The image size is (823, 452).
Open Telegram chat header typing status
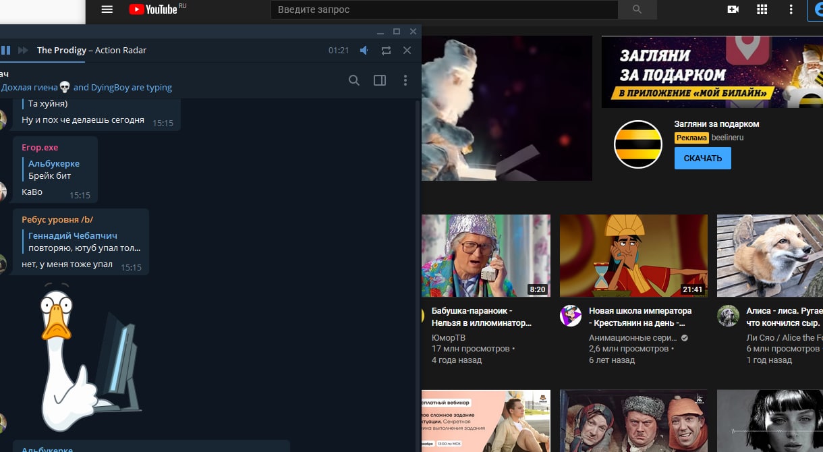click(x=86, y=87)
